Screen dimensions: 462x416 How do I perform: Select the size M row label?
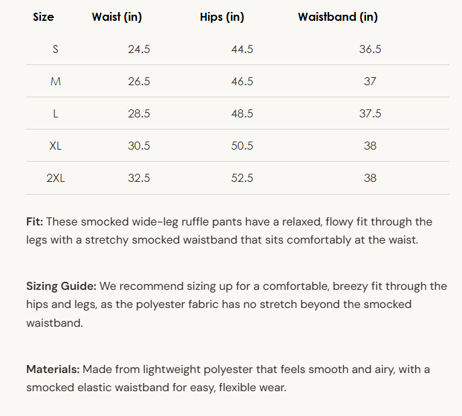[55, 81]
